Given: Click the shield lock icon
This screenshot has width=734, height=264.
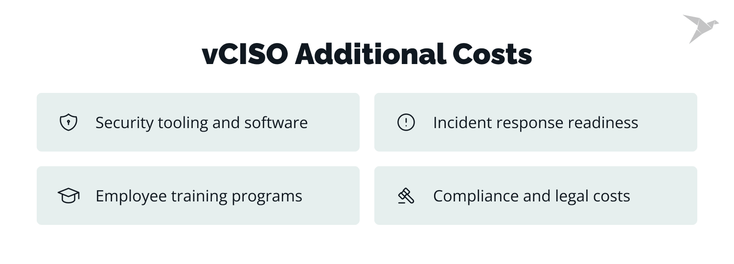Looking at the screenshot, I should (x=69, y=122).
